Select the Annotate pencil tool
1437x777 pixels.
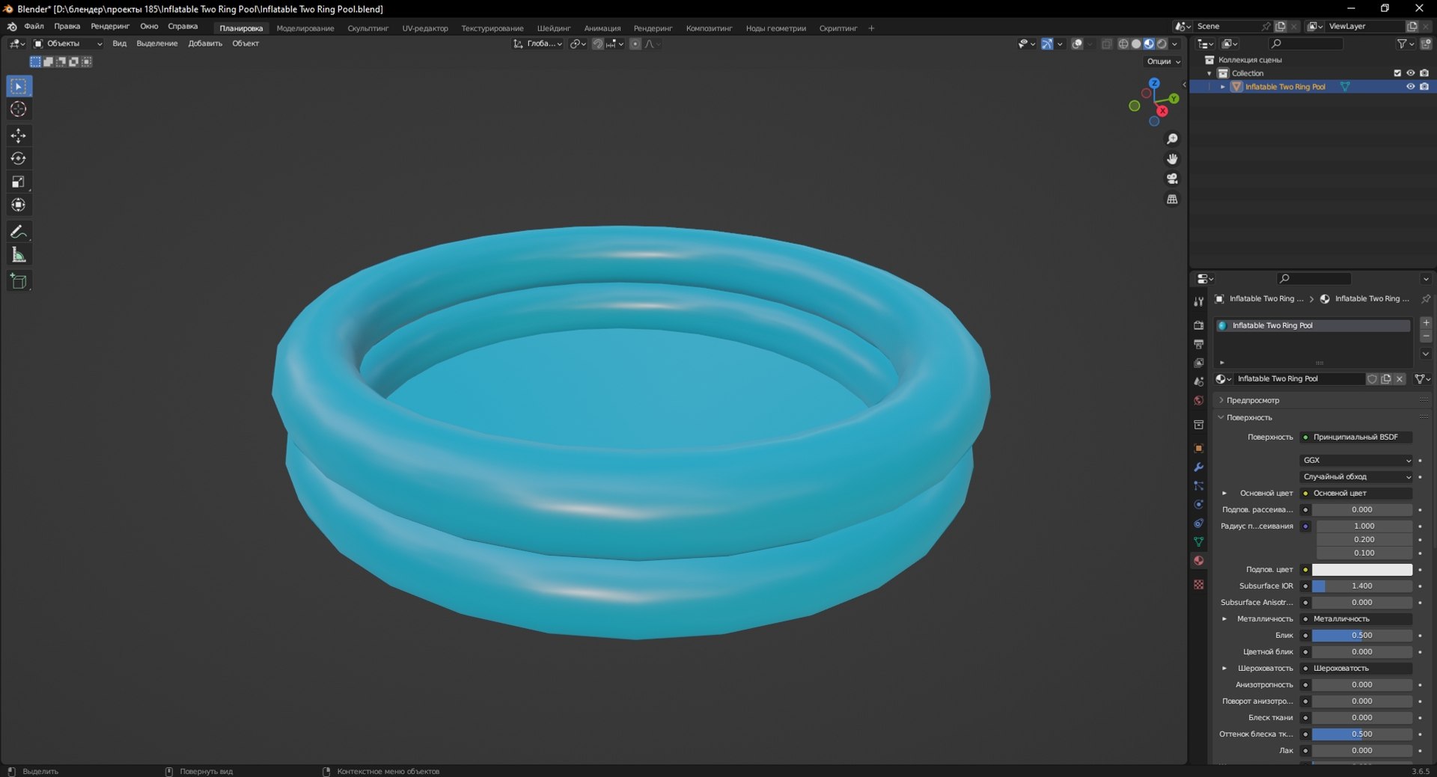pyautogui.click(x=19, y=232)
